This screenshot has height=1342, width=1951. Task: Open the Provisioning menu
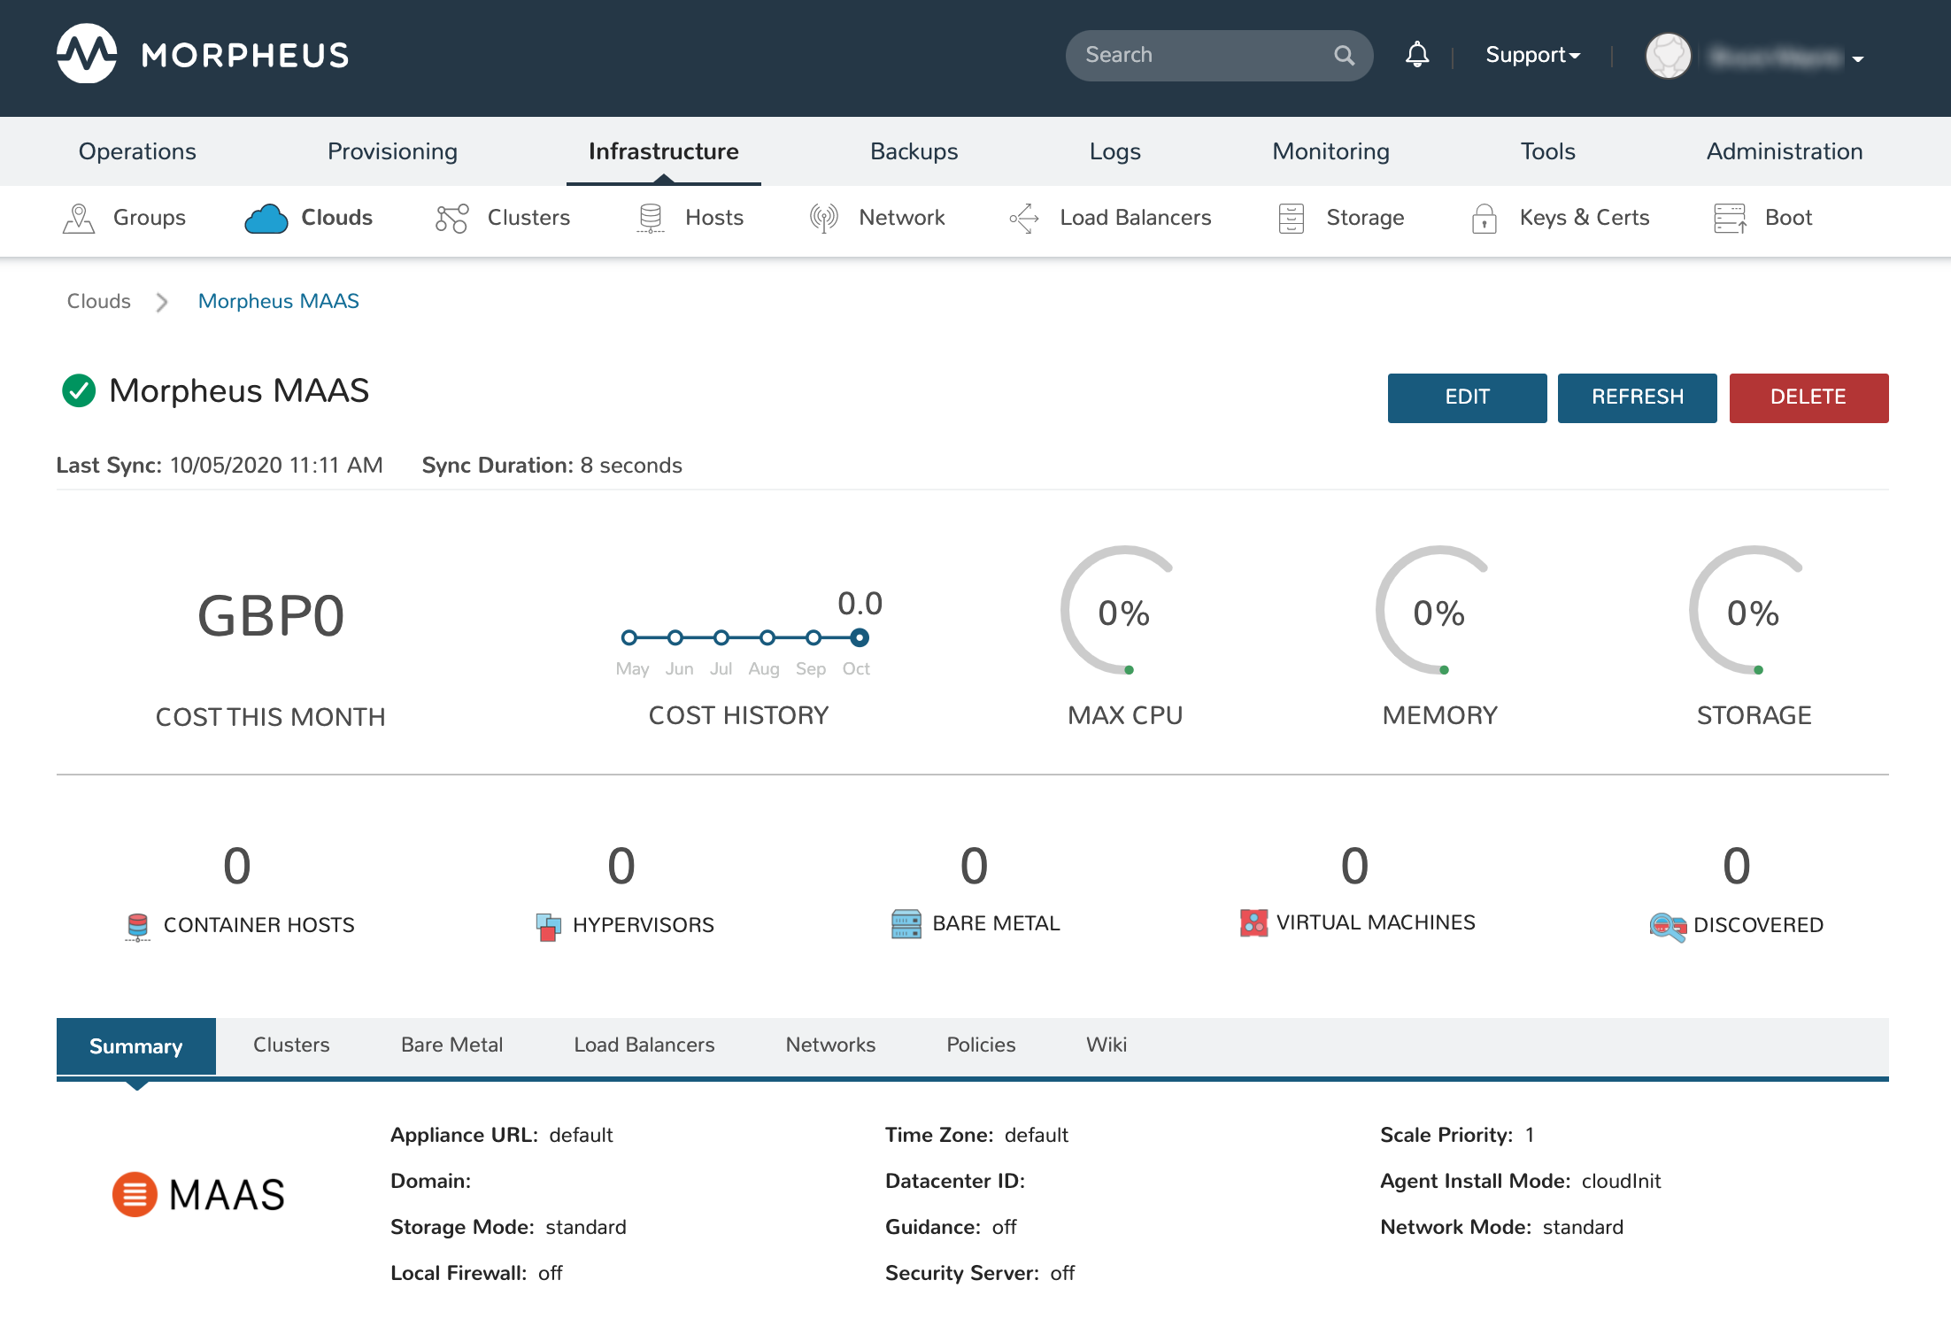coord(392,151)
